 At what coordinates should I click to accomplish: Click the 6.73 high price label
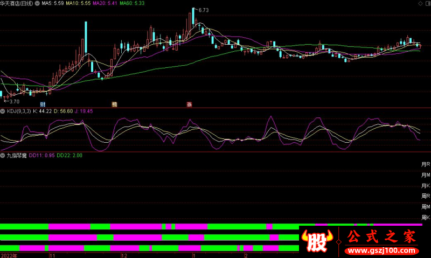click(x=203, y=10)
